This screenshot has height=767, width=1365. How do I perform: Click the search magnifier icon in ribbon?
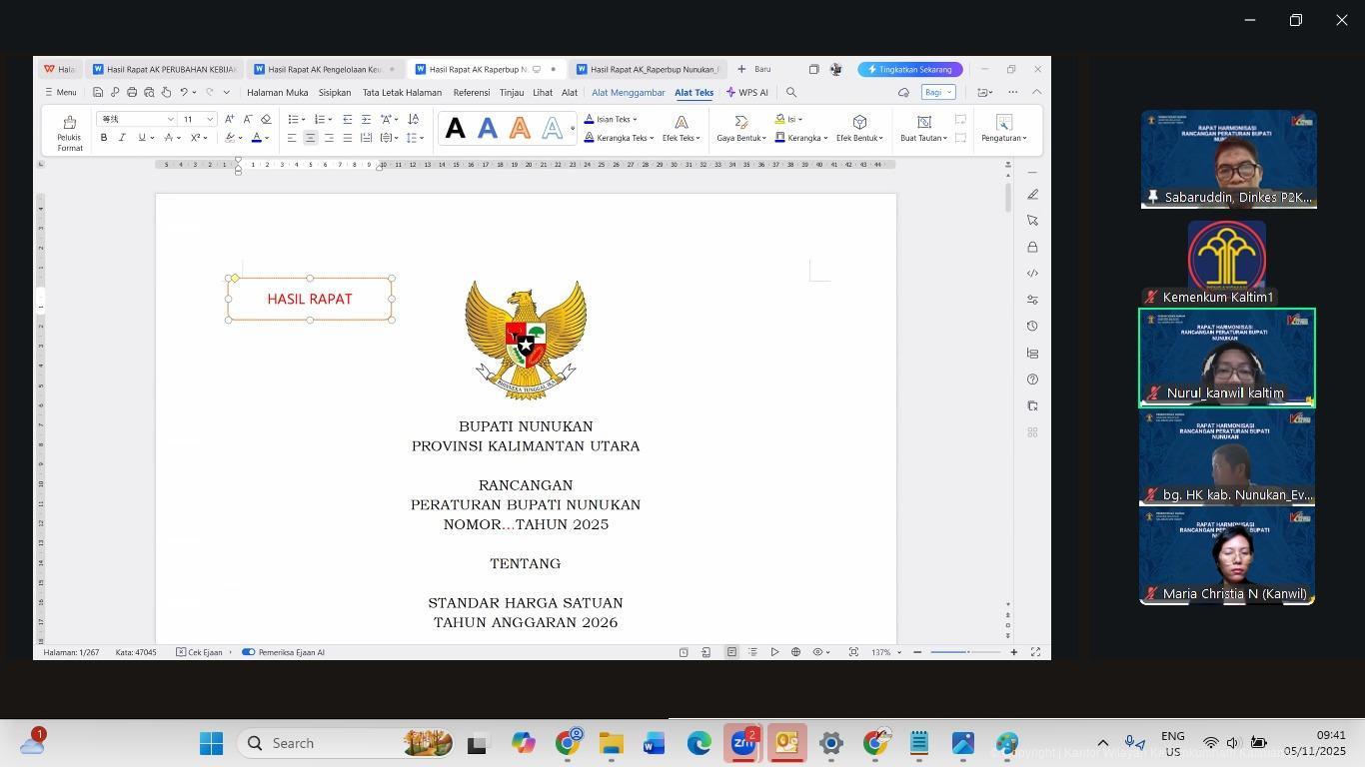pos(791,93)
